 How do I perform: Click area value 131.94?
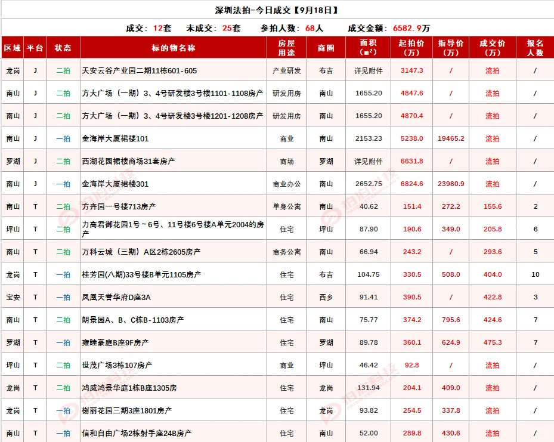pos(369,388)
